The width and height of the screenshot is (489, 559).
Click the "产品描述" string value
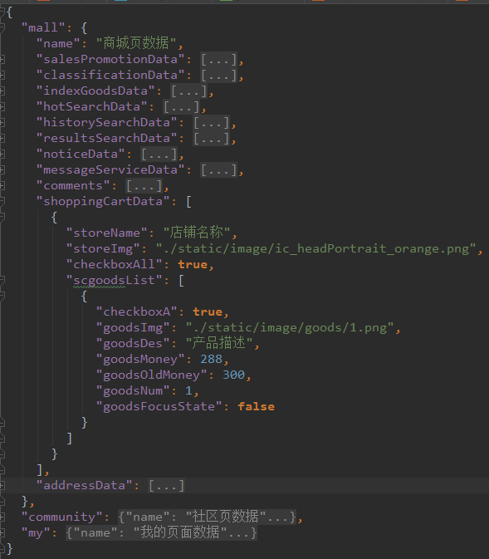(x=219, y=343)
